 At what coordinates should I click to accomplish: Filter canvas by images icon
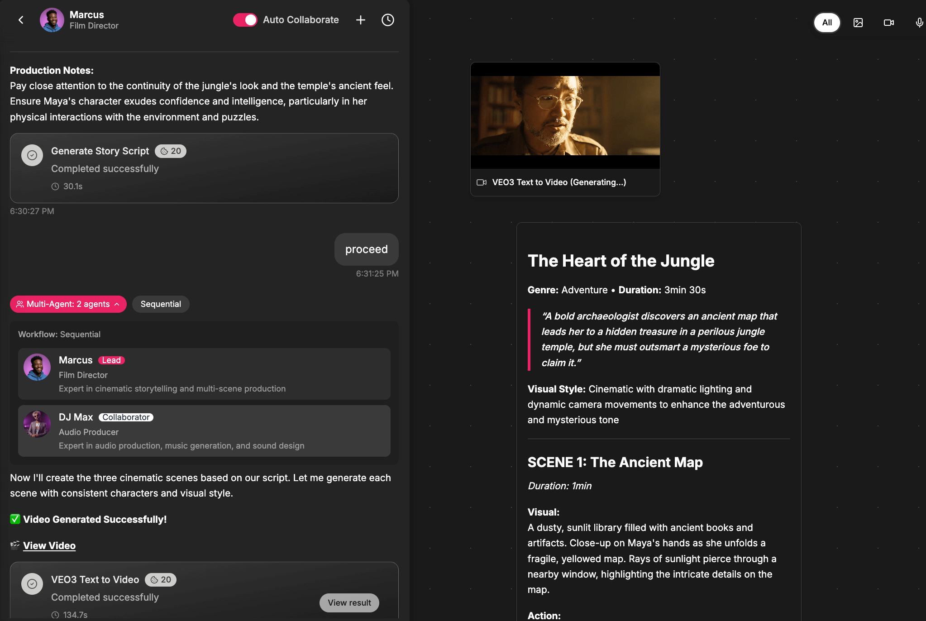(x=858, y=23)
